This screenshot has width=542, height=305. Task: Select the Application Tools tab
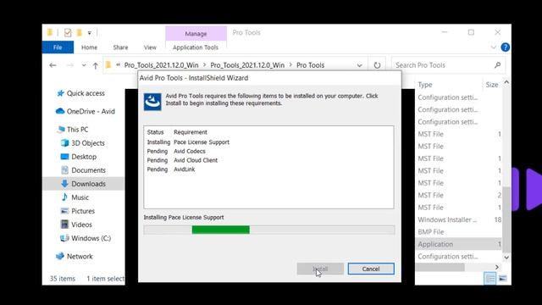tap(196, 47)
